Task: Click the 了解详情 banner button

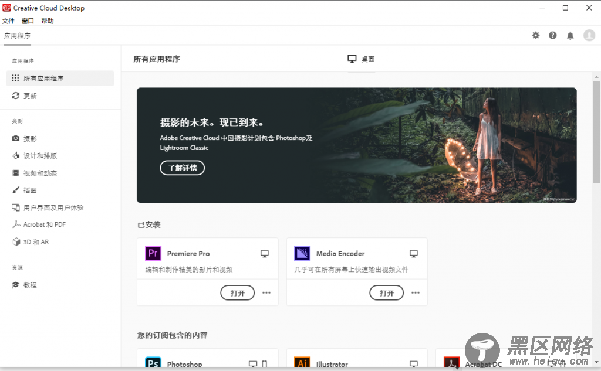Action: (x=182, y=168)
